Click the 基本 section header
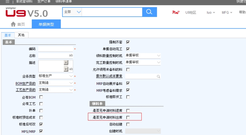Screen dimensions: 246x135 [9, 42]
